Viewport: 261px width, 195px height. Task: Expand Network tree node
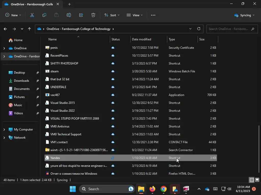click(x=4, y=138)
